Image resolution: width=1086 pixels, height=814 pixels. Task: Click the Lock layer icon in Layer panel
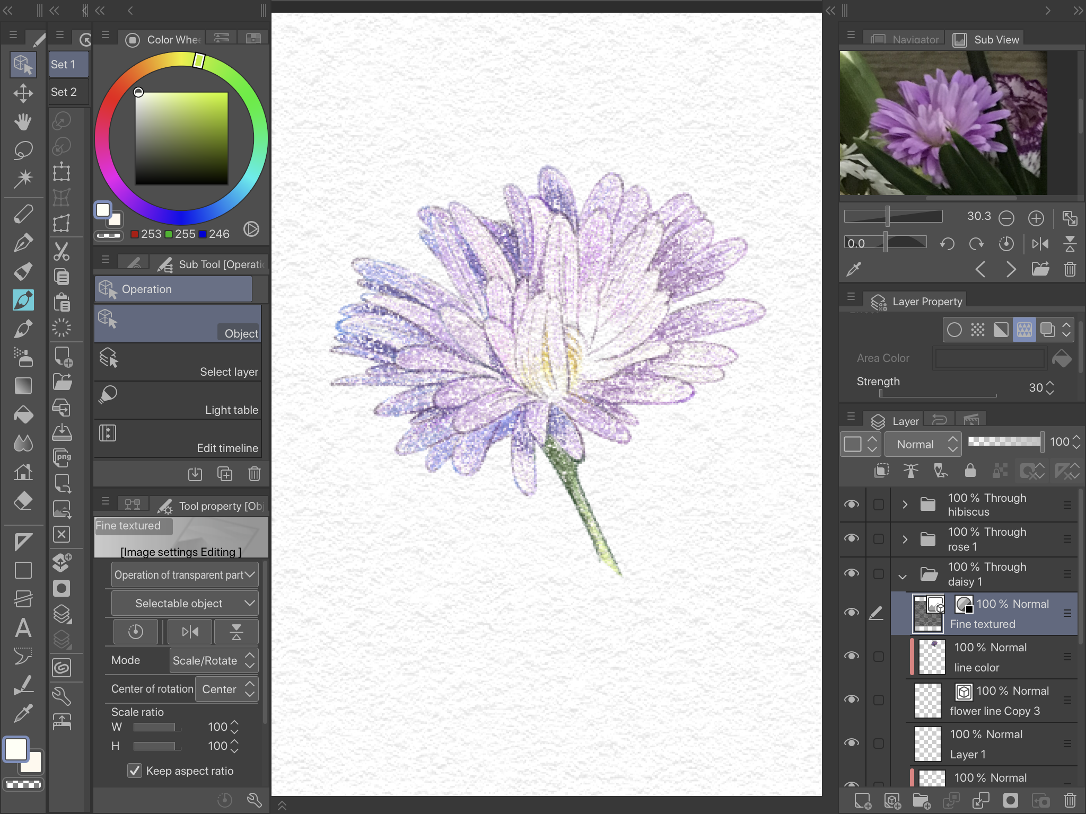tap(971, 471)
